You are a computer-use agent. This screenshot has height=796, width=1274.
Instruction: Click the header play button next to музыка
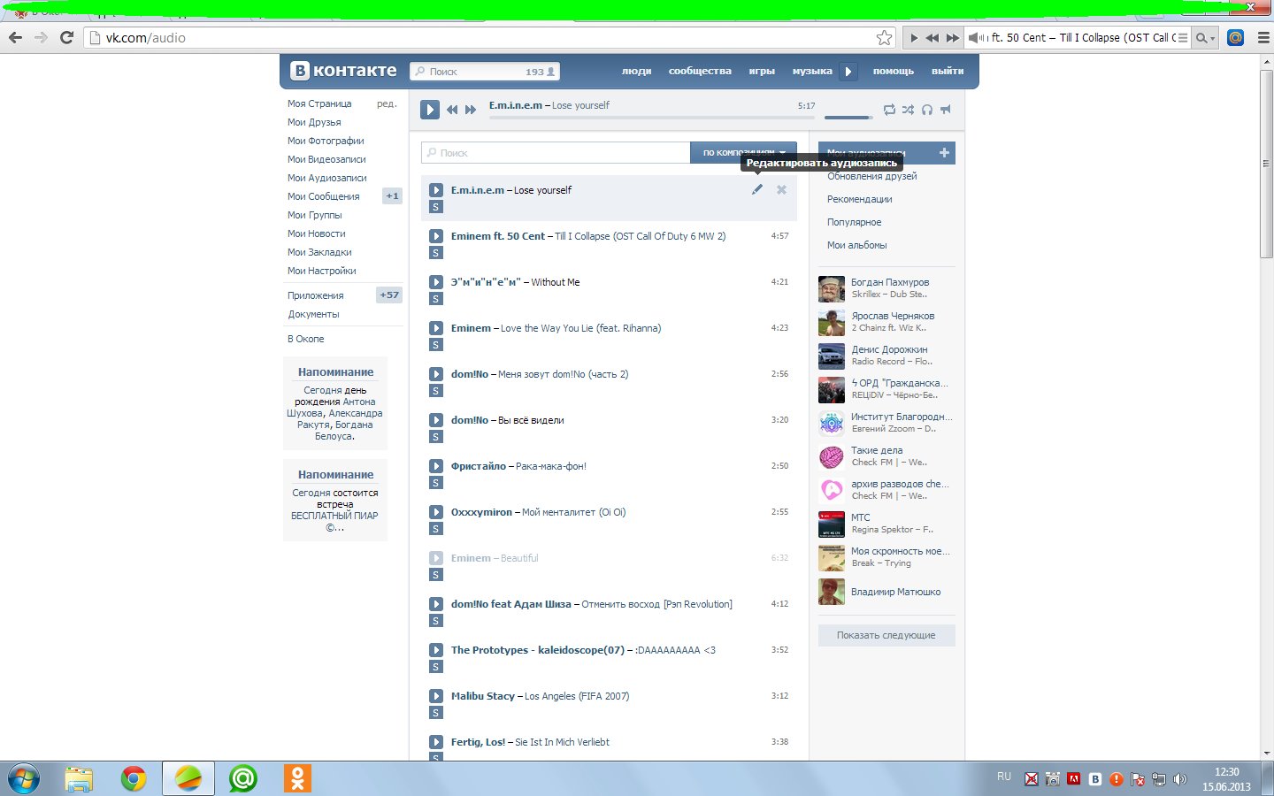tap(848, 72)
